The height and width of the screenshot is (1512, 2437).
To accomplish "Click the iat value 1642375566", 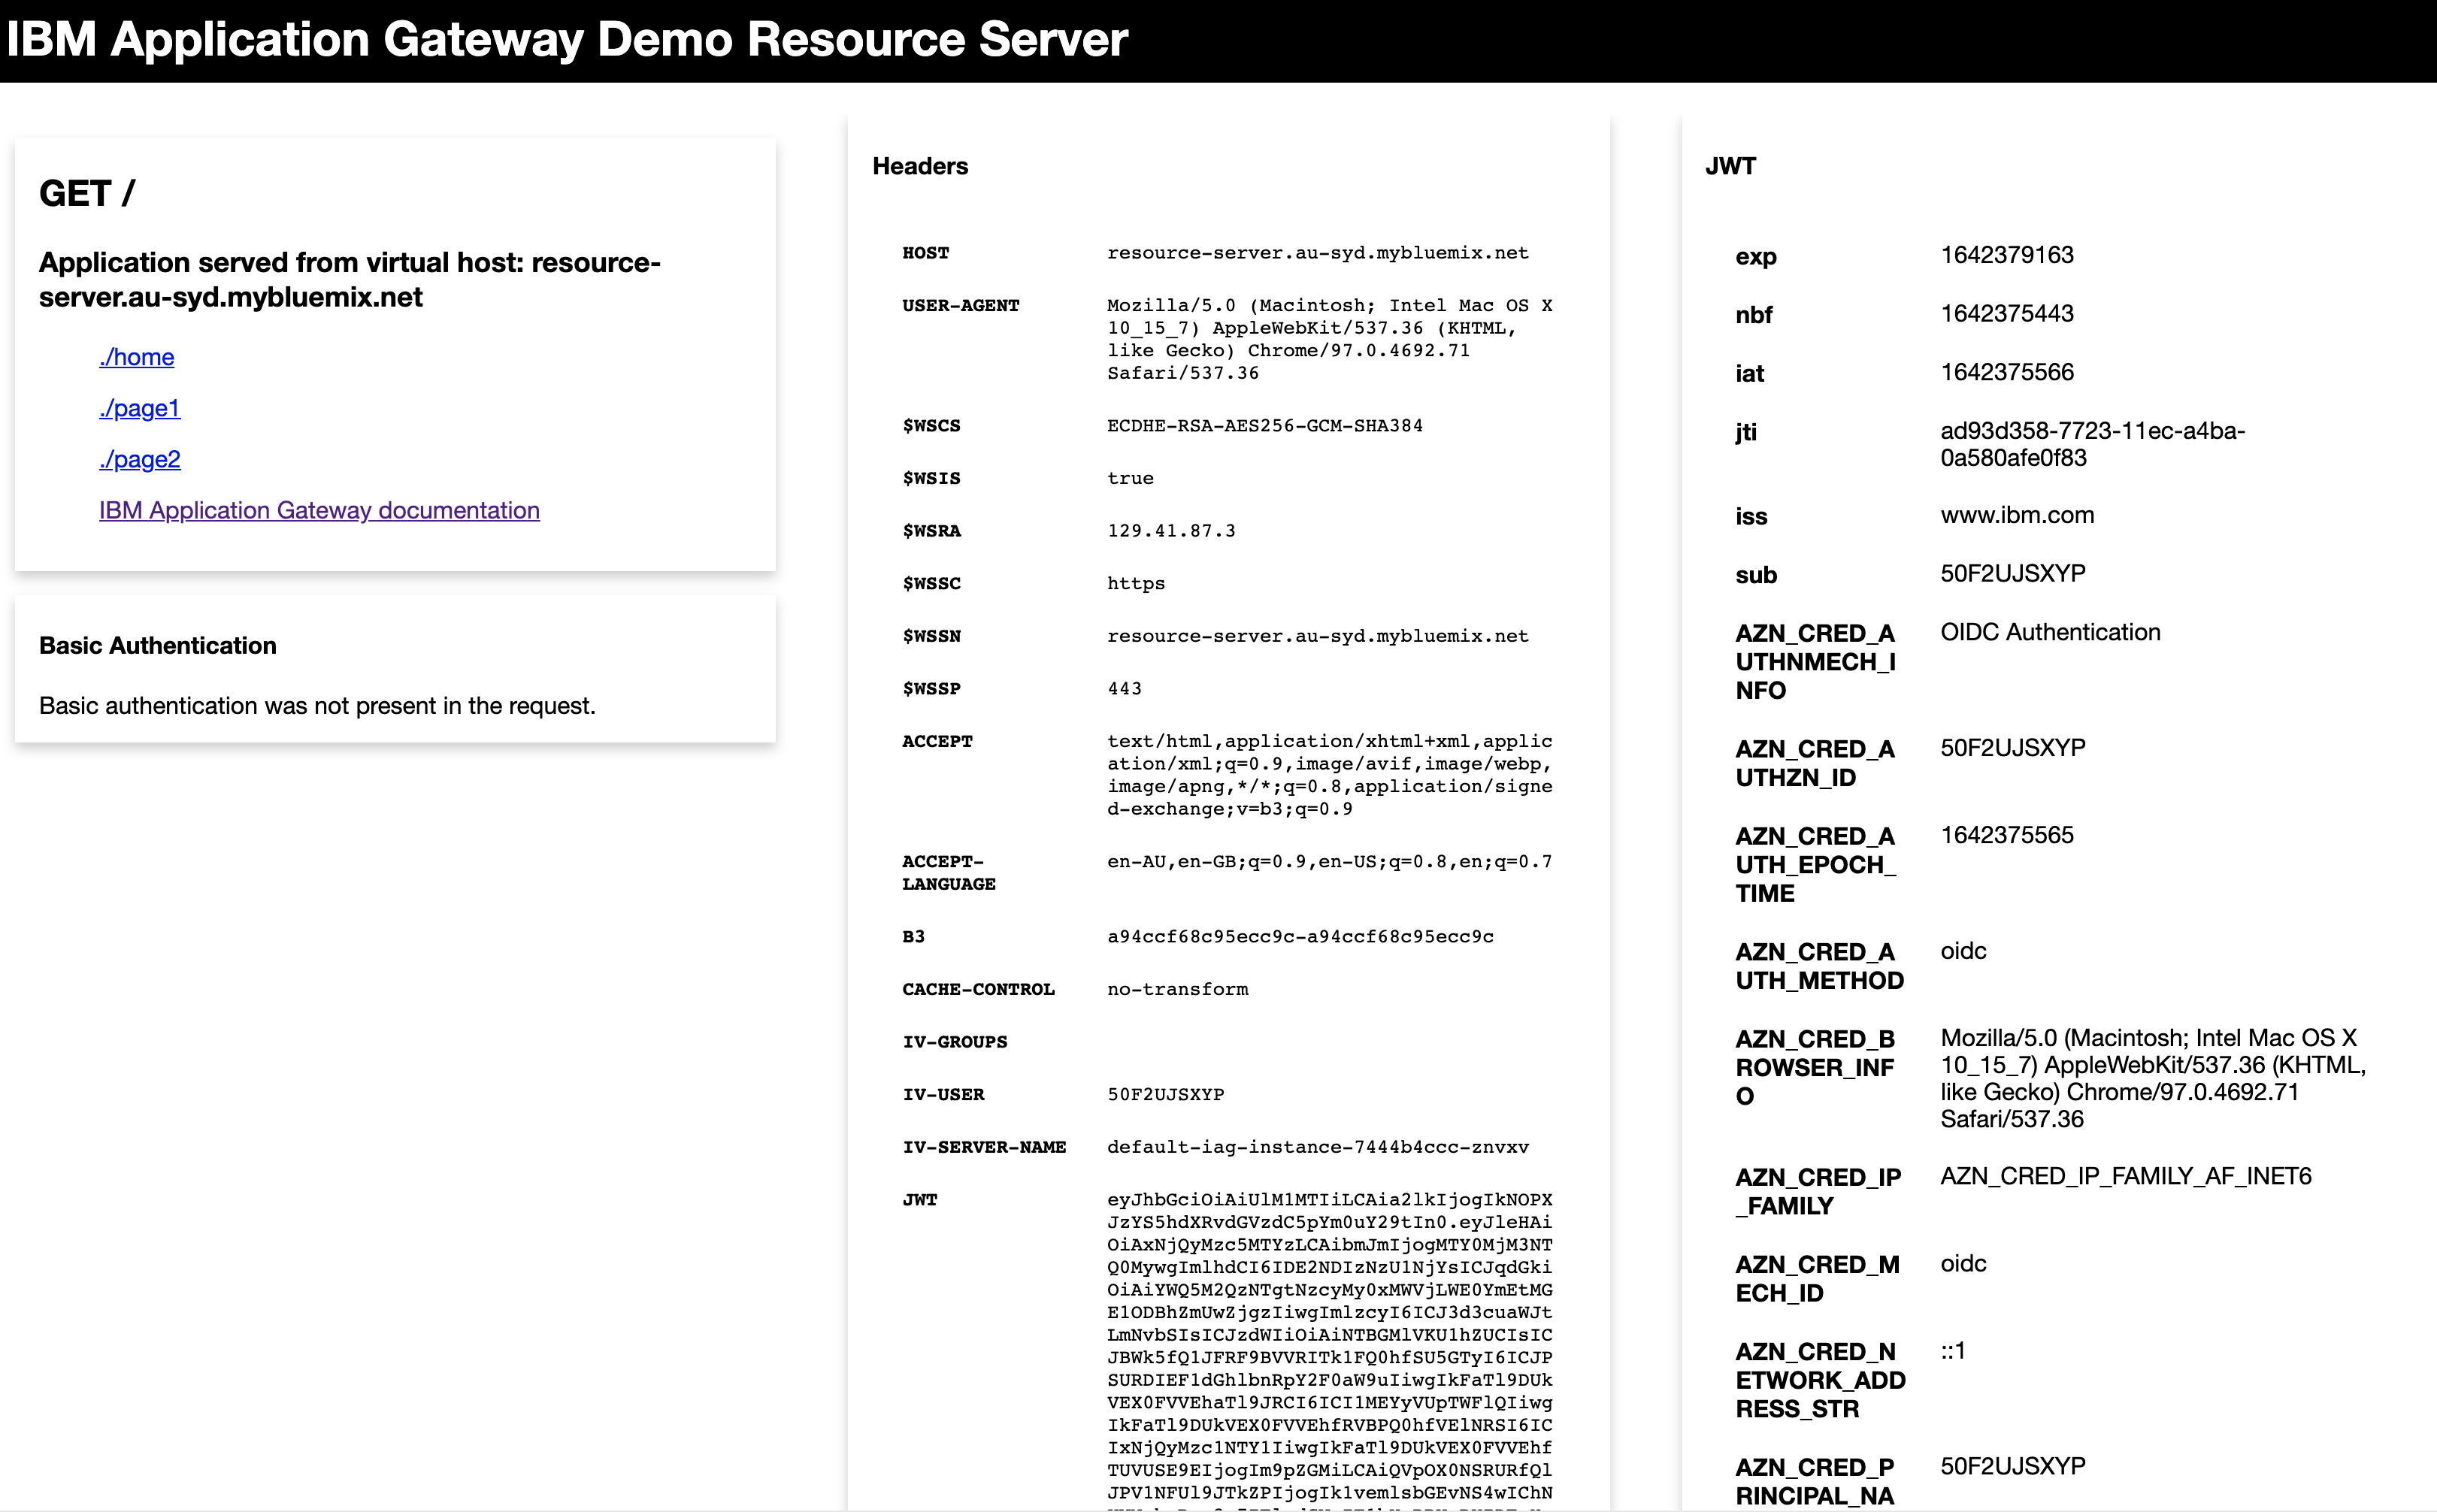I will click(2006, 372).
